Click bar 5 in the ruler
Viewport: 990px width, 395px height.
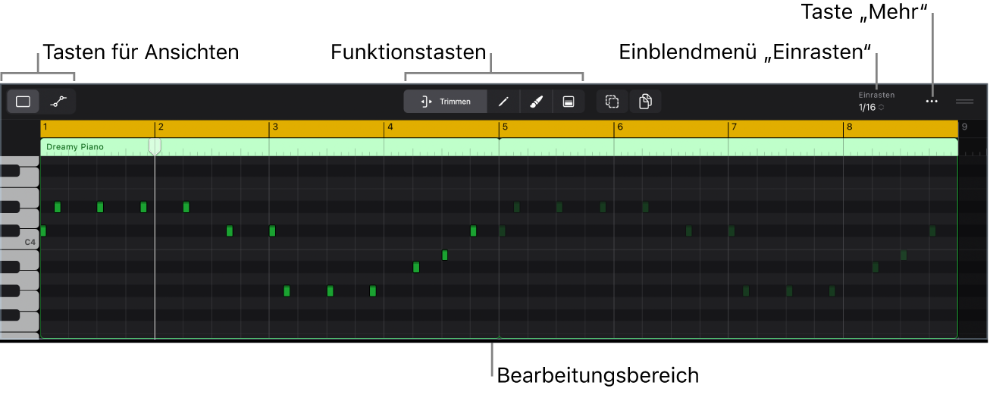(505, 127)
